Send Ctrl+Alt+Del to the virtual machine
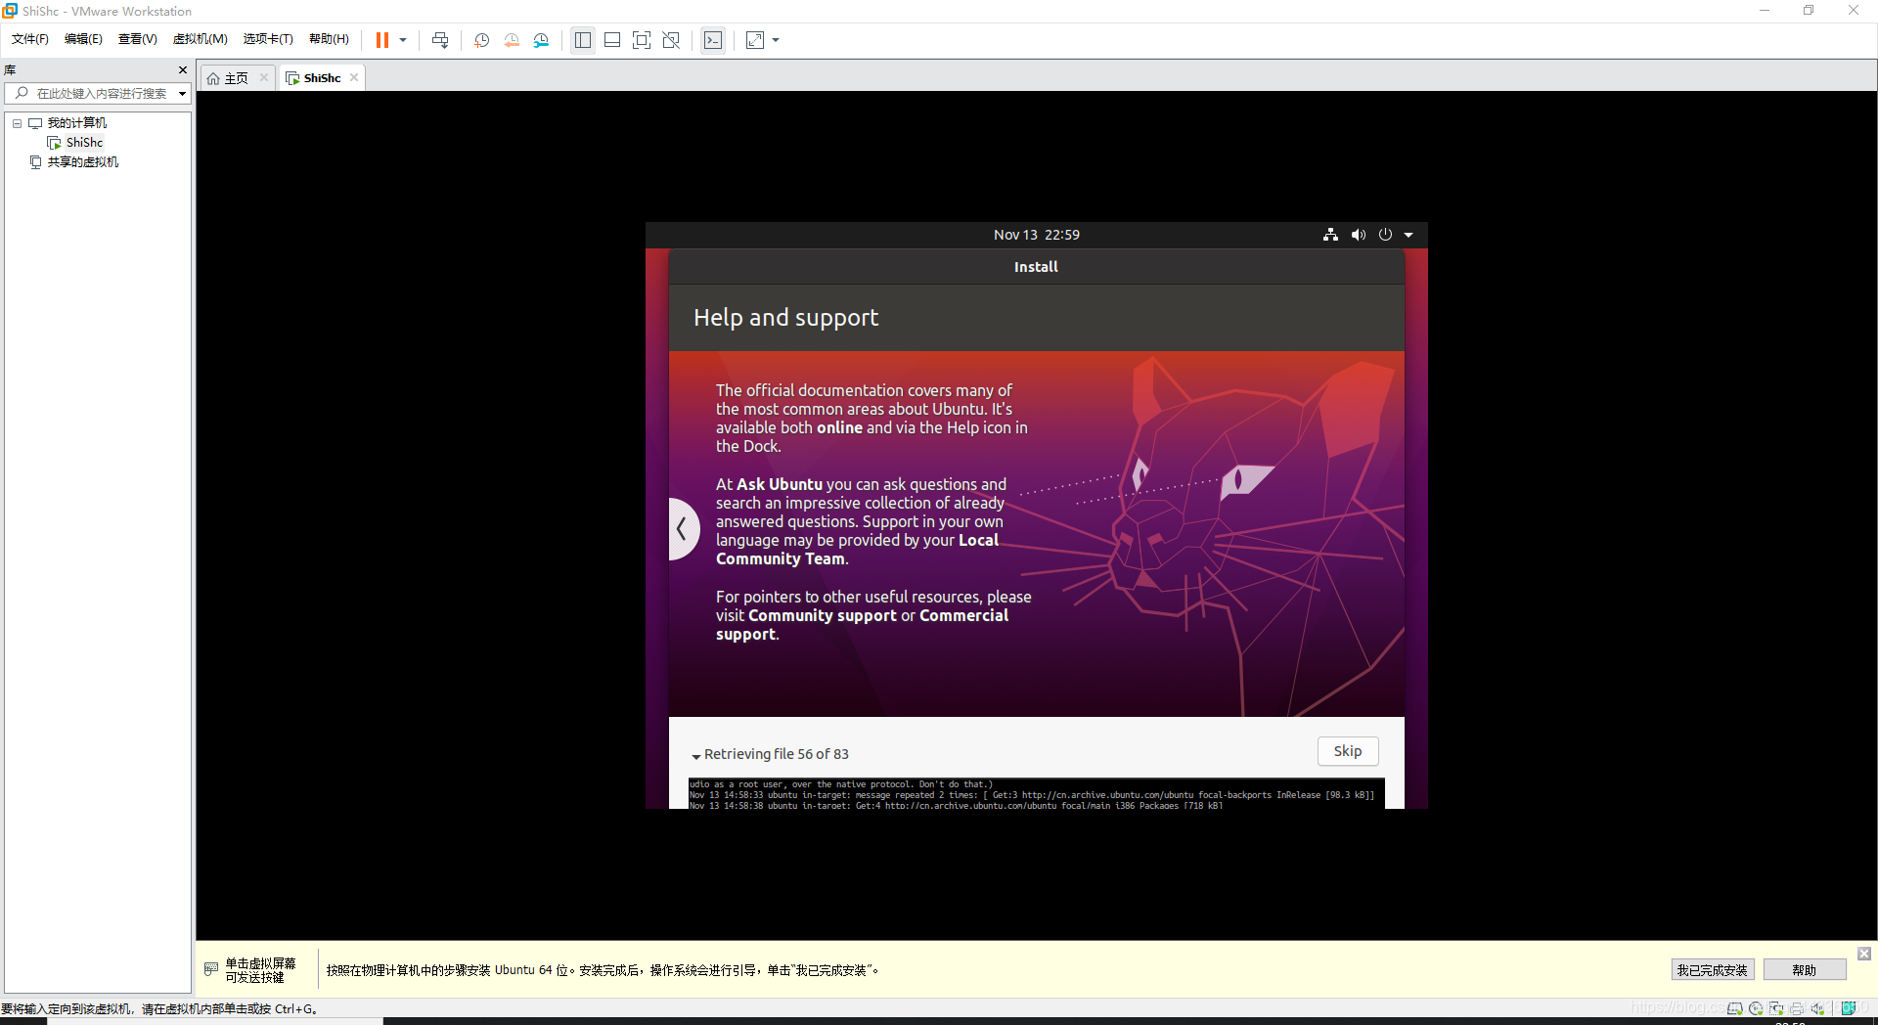Screen dimensions: 1878x1025 [x=440, y=40]
